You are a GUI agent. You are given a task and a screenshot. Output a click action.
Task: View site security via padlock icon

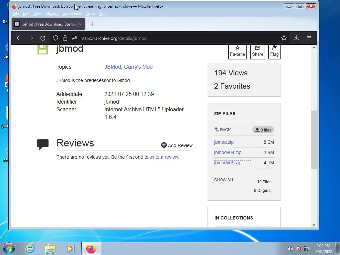pyautogui.click(x=65, y=38)
